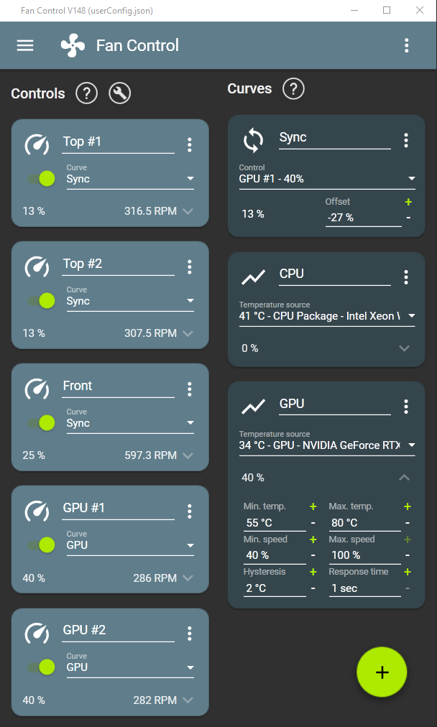Click the Curves help question icon
Viewport: 437px width, 727px height.
(293, 88)
